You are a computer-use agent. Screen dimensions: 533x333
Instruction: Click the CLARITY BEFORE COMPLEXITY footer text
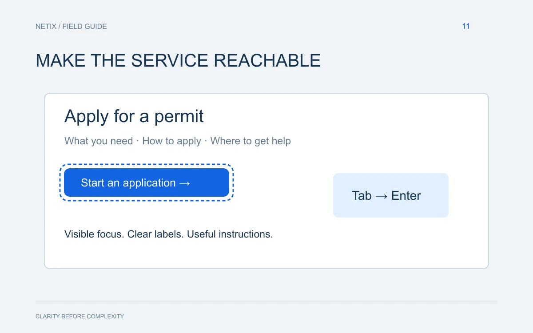80,317
